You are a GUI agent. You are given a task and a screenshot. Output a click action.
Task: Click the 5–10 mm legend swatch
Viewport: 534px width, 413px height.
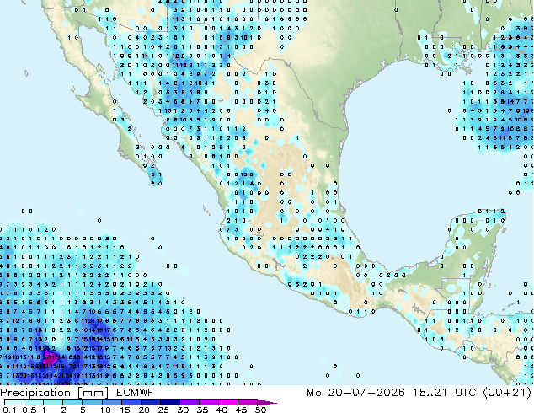92,402
